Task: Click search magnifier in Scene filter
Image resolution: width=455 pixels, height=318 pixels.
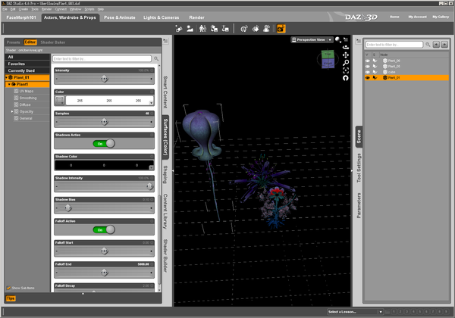Action: tap(428, 45)
